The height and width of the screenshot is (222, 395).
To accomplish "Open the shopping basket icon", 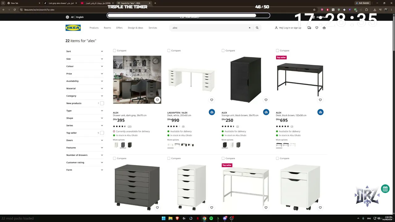I will tap(324, 28).
